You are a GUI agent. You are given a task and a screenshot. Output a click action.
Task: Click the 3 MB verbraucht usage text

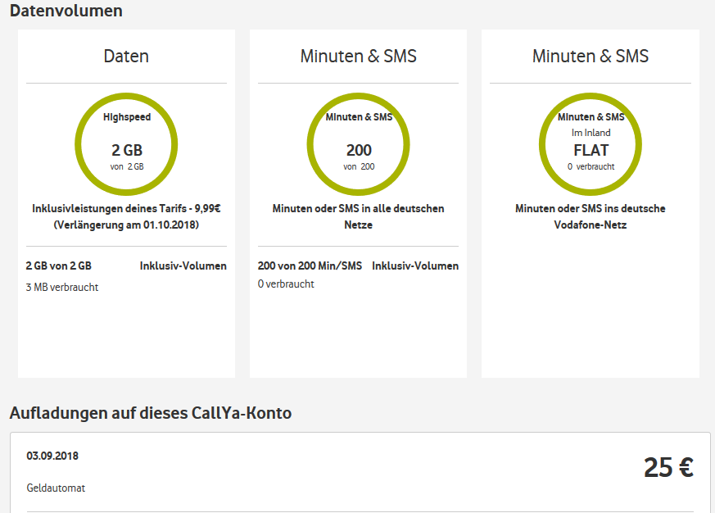click(x=62, y=287)
